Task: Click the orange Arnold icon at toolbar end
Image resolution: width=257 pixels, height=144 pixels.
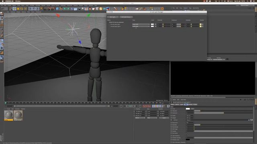Action: [162, 9]
